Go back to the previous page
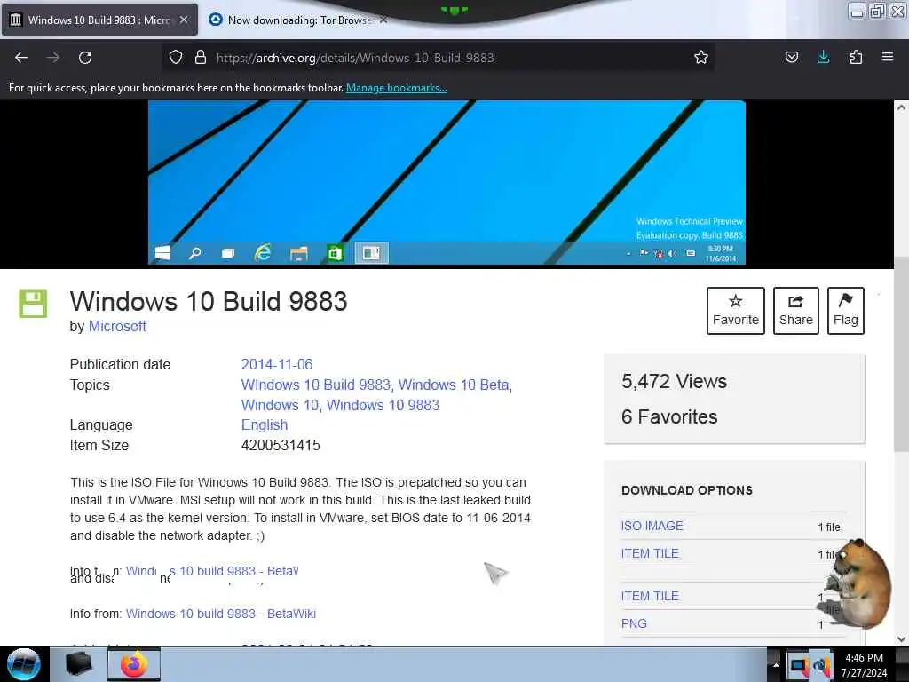909x682 pixels. pyautogui.click(x=21, y=58)
